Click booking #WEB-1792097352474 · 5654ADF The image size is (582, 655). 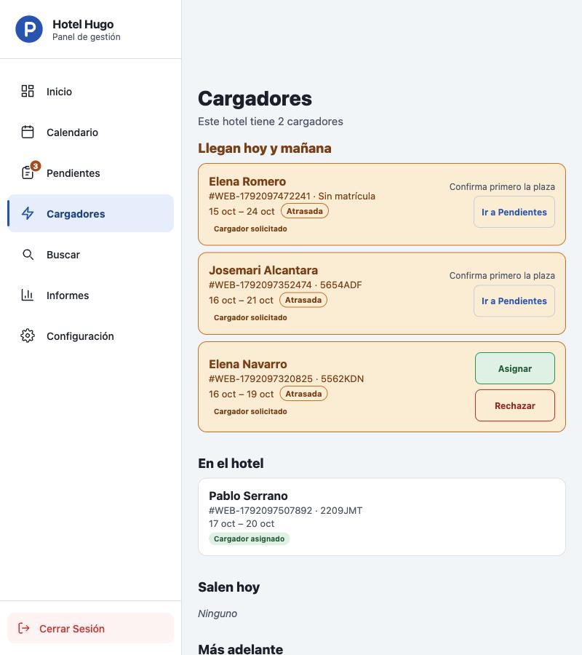[285, 285]
